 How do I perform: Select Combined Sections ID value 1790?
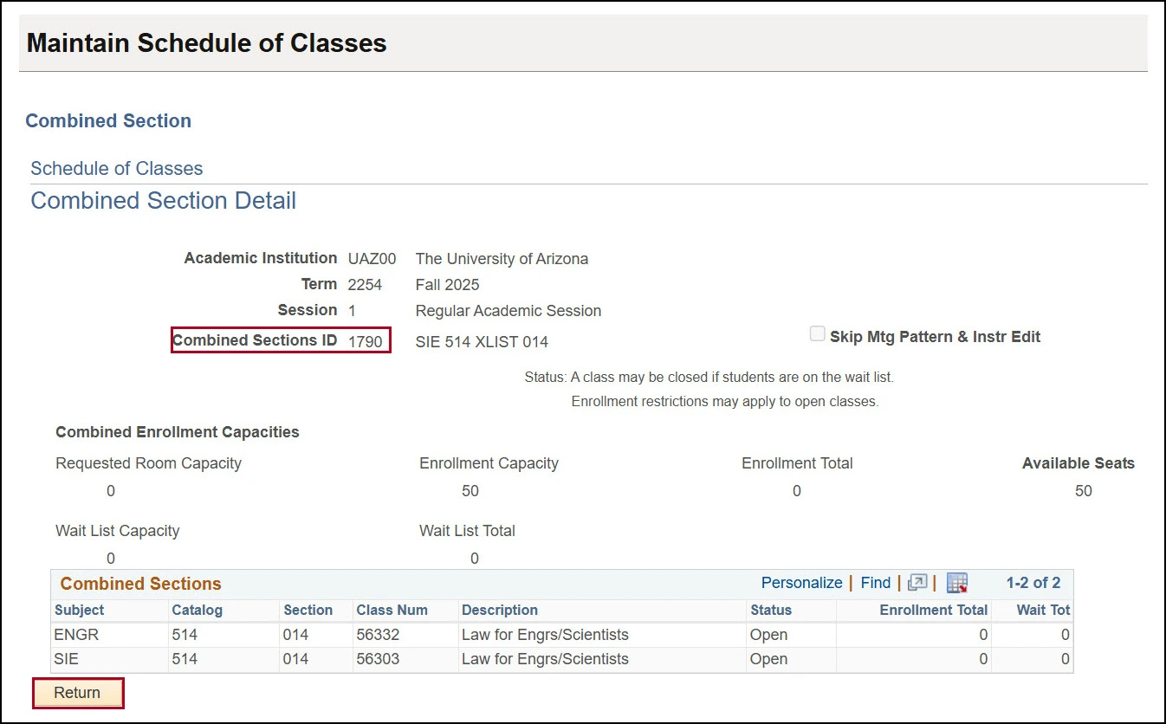click(365, 341)
